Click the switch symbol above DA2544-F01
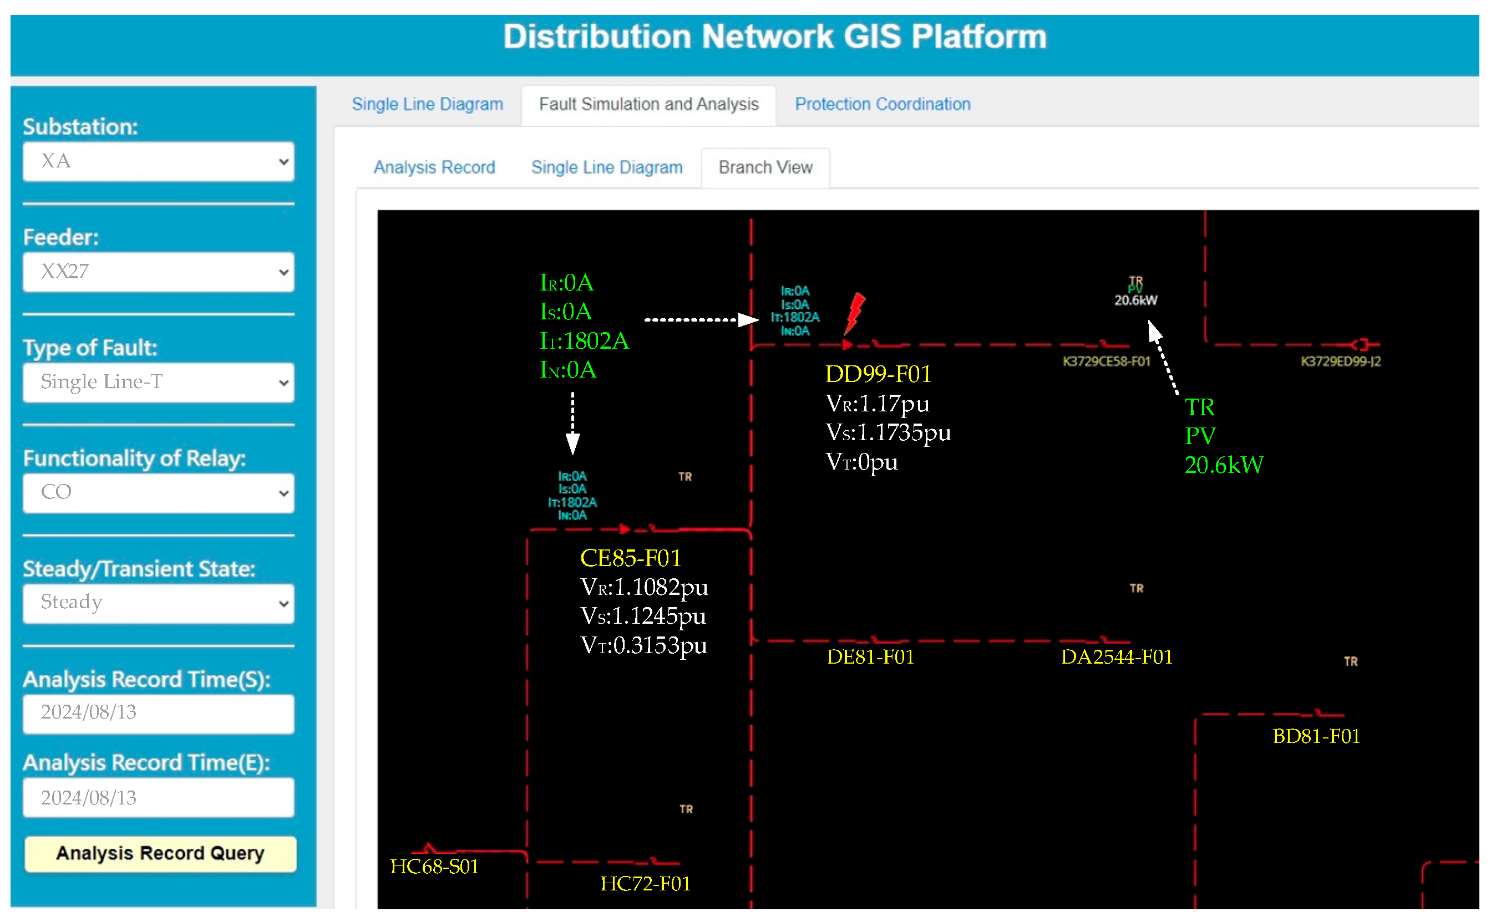 click(x=1107, y=640)
